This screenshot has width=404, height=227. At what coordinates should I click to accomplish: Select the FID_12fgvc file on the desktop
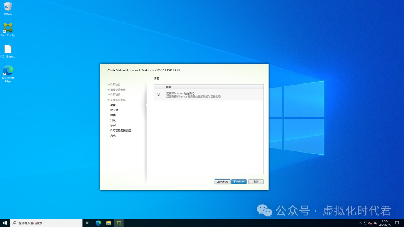[x=8, y=51]
